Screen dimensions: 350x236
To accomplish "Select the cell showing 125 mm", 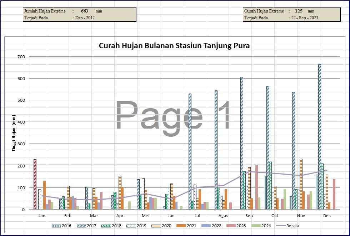I will tap(299, 11).
